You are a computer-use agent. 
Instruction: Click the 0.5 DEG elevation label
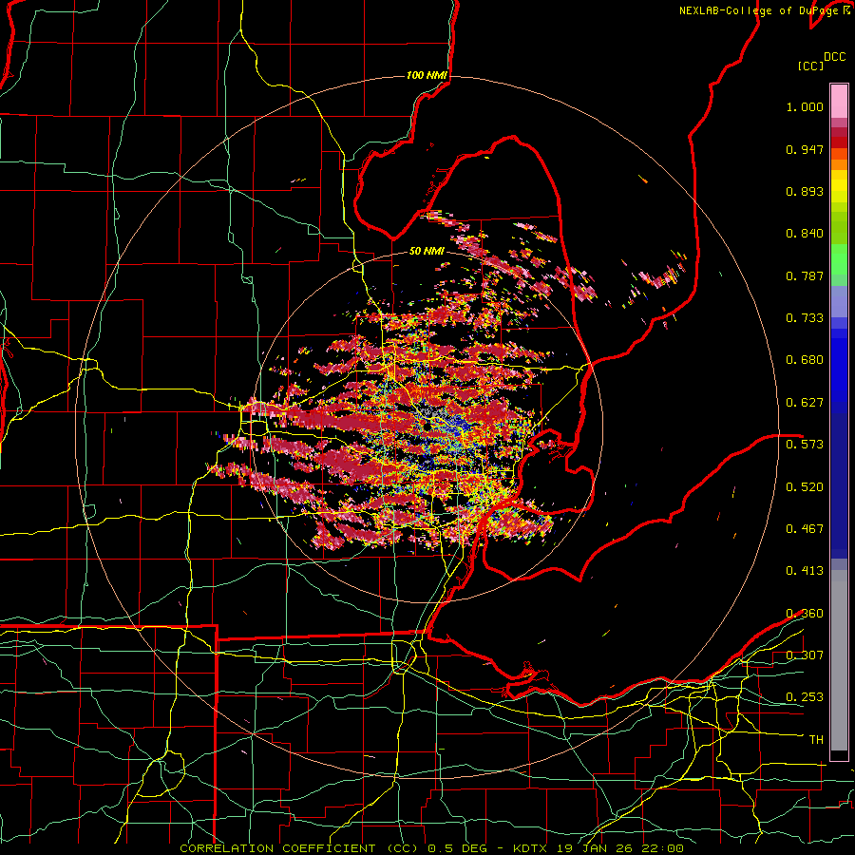point(458,848)
